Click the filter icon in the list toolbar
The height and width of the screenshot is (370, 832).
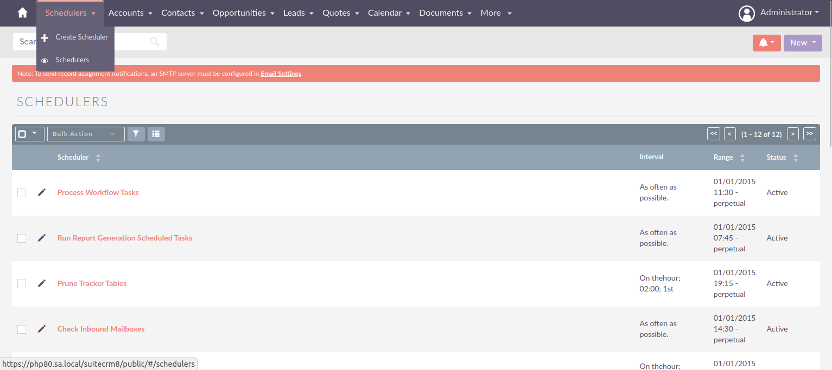point(136,134)
